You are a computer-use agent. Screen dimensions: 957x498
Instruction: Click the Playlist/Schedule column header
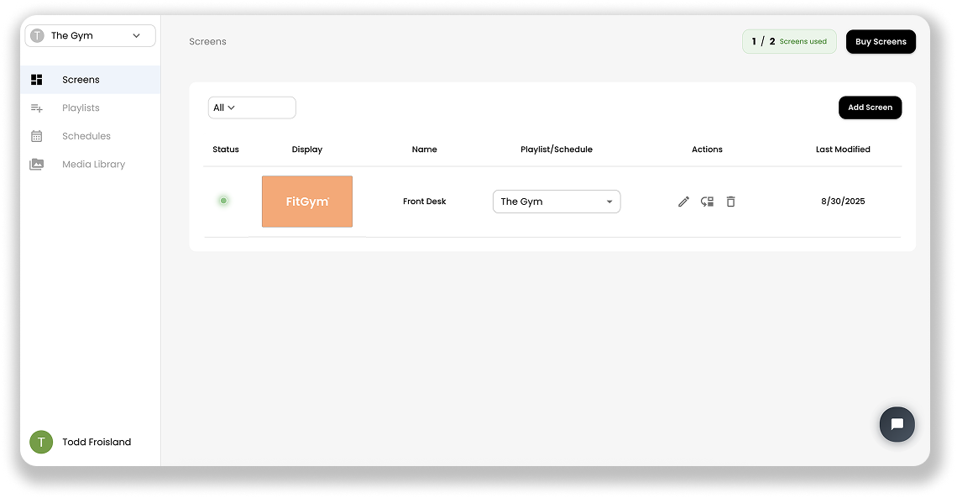tap(557, 149)
